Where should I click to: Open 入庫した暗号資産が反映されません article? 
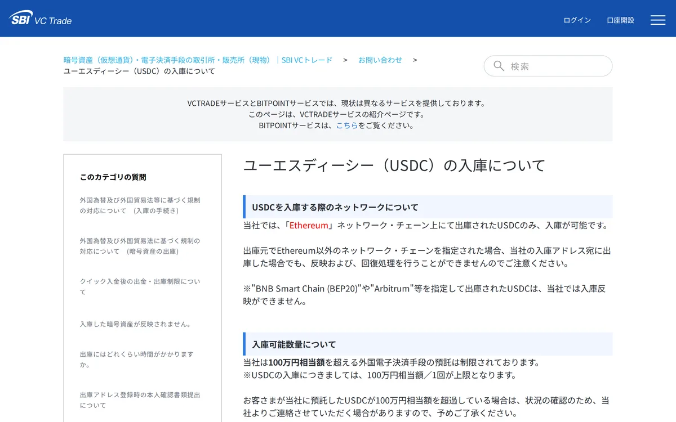pos(136,324)
